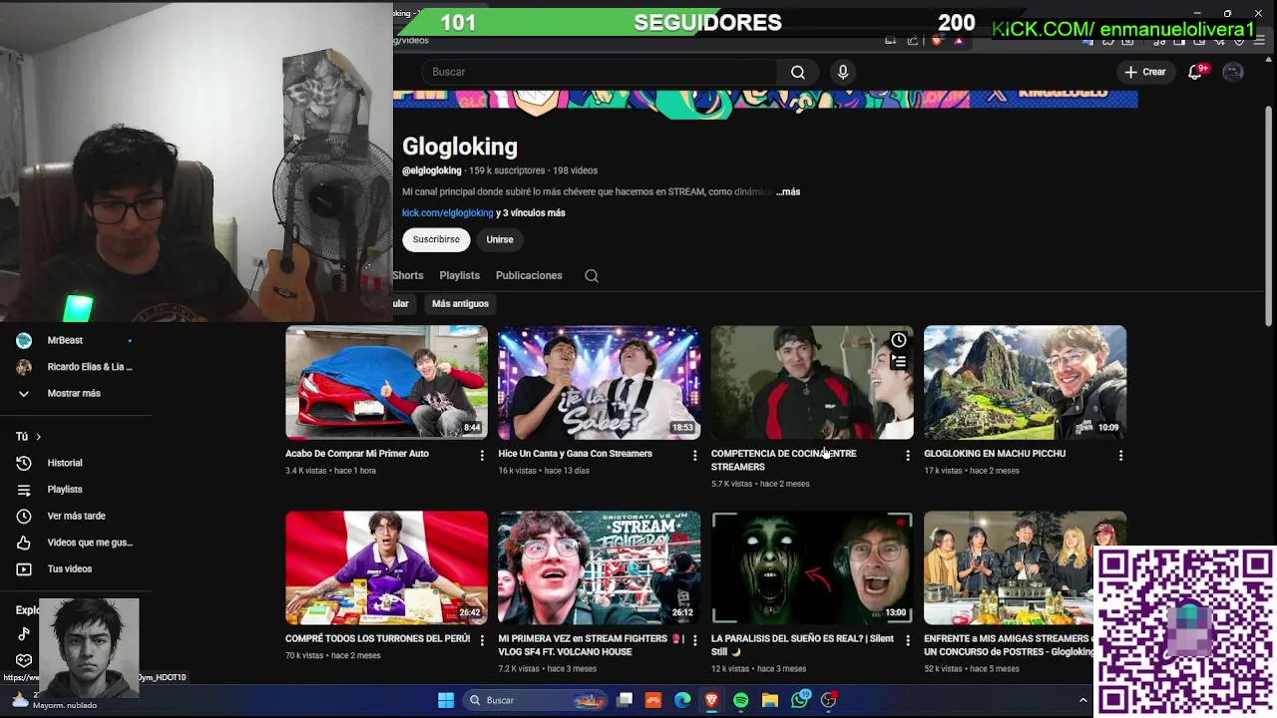Open options menu for Hice Un Canta y Gana
Viewport: 1277px width, 718px height.
695,455
